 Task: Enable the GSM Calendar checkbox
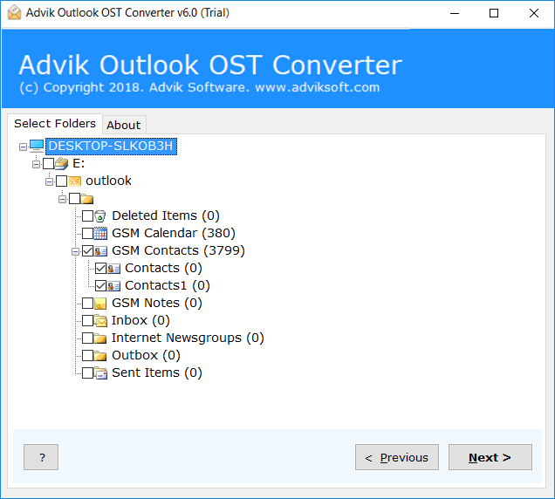tap(88, 233)
